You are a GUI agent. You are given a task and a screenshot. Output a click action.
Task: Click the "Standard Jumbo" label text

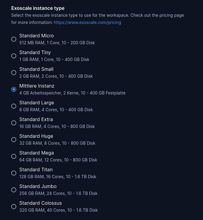pyautogui.click(x=38, y=187)
